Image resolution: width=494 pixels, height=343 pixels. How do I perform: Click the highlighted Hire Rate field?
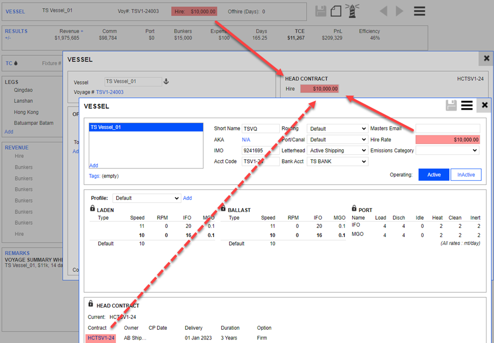447,140
